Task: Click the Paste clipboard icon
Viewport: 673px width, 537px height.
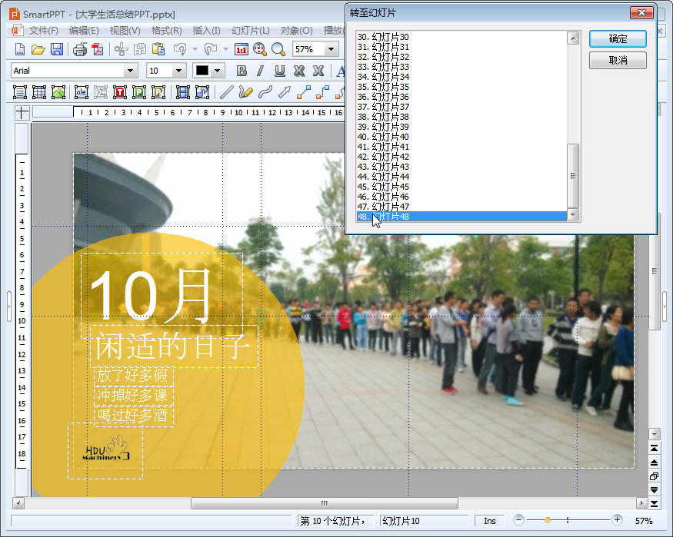Action: (158, 49)
